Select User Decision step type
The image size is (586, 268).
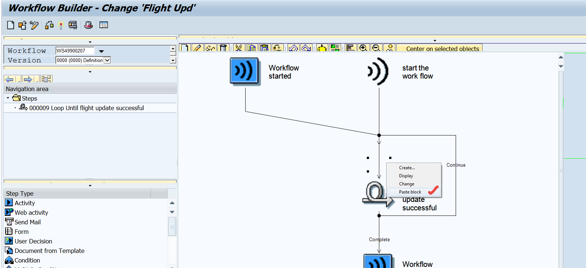[33, 241]
